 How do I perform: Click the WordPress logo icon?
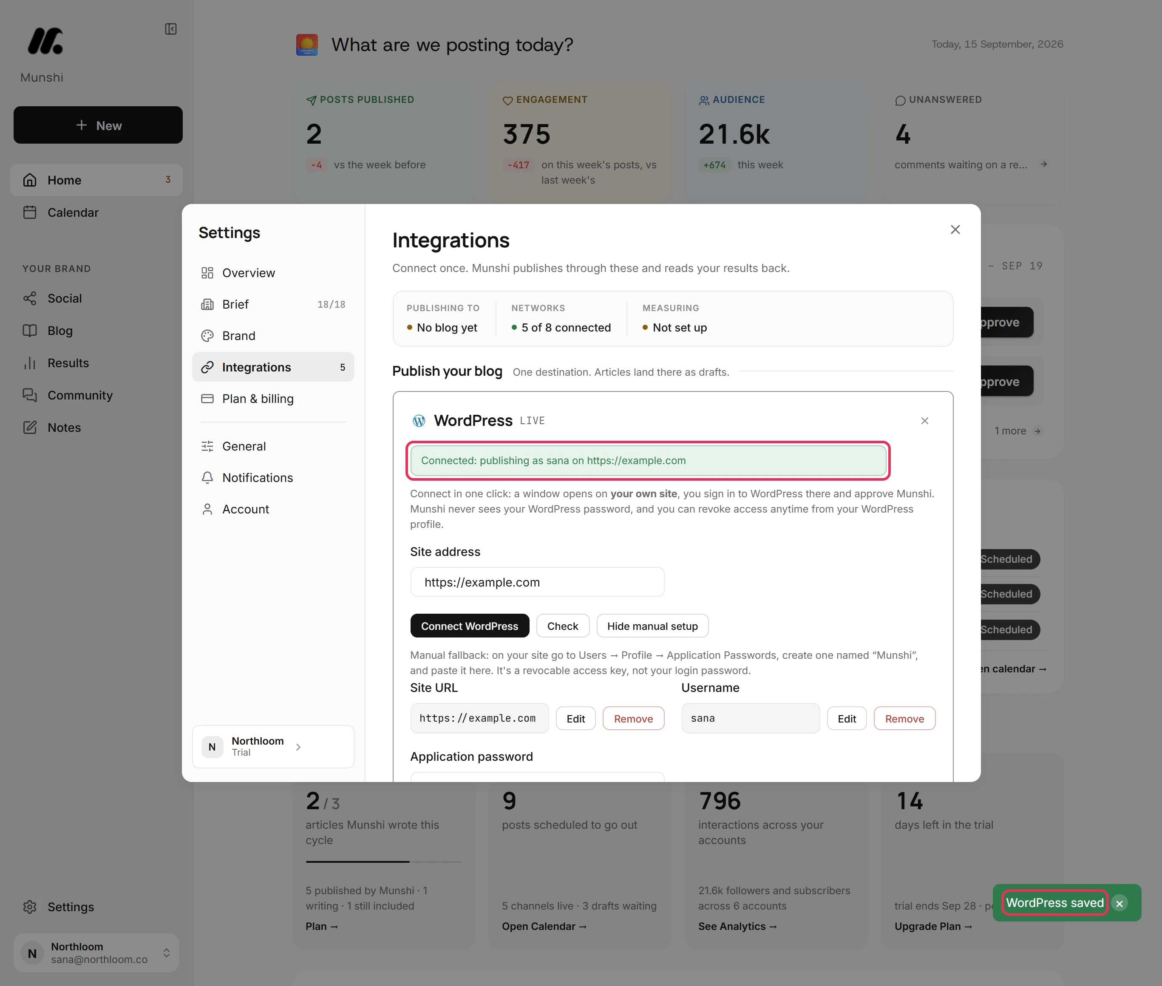tap(419, 421)
